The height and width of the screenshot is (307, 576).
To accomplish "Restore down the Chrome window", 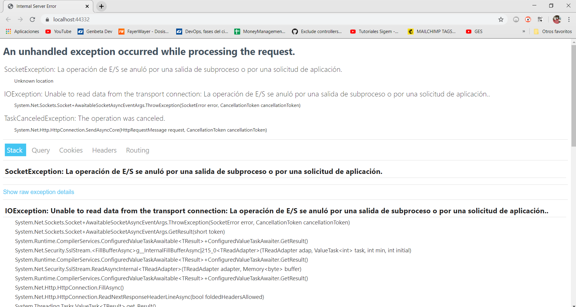I will (551, 6).
